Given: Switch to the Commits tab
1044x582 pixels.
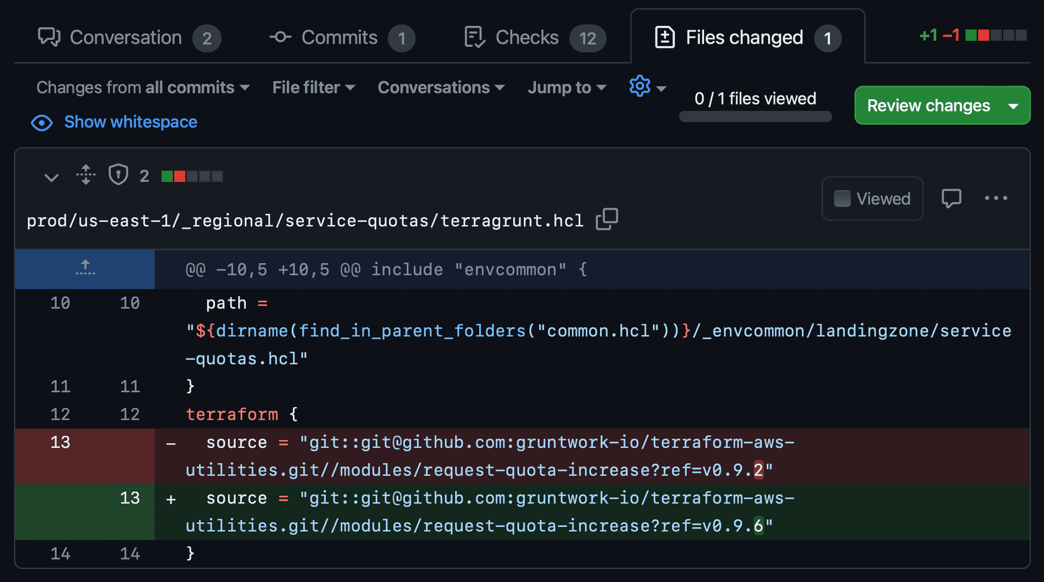Looking at the screenshot, I should 339,38.
